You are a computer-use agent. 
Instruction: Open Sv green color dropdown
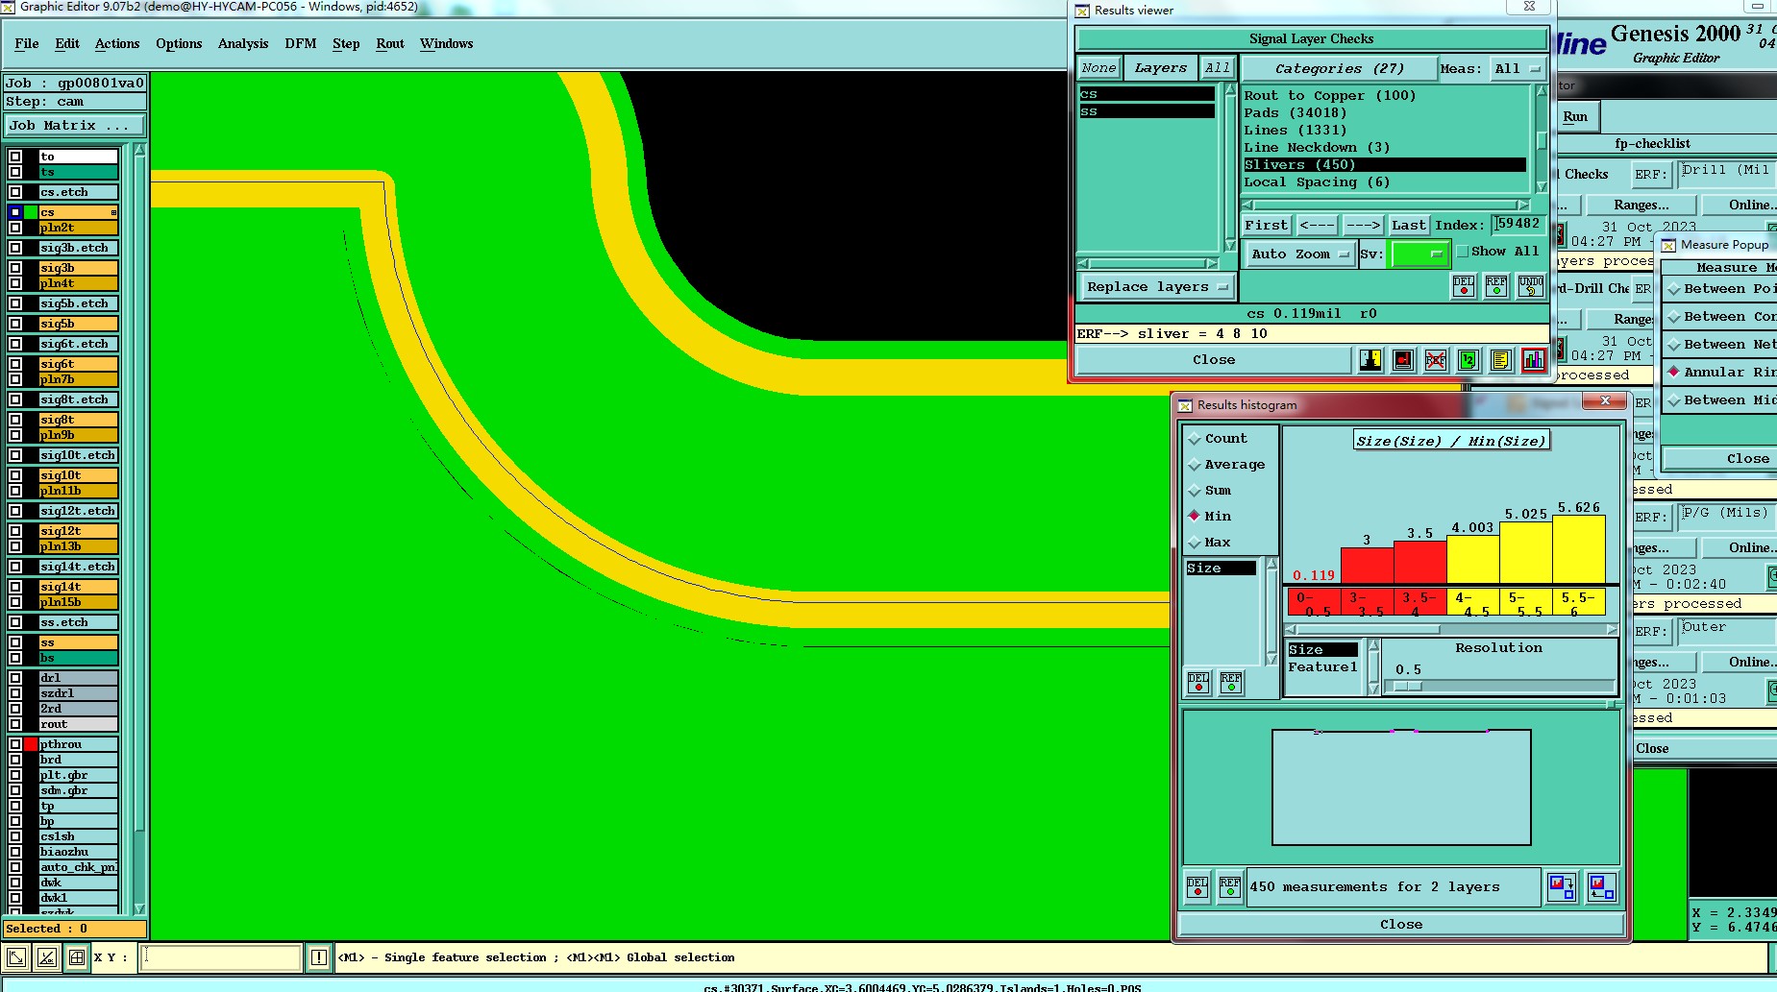pos(1419,254)
